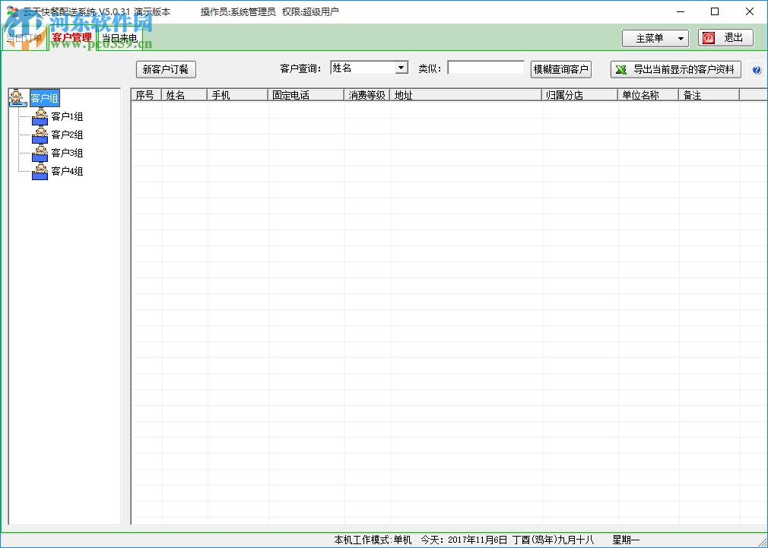Click the red exit icon beside 退出 text
Viewport: 768px width, 548px height.
tap(709, 37)
